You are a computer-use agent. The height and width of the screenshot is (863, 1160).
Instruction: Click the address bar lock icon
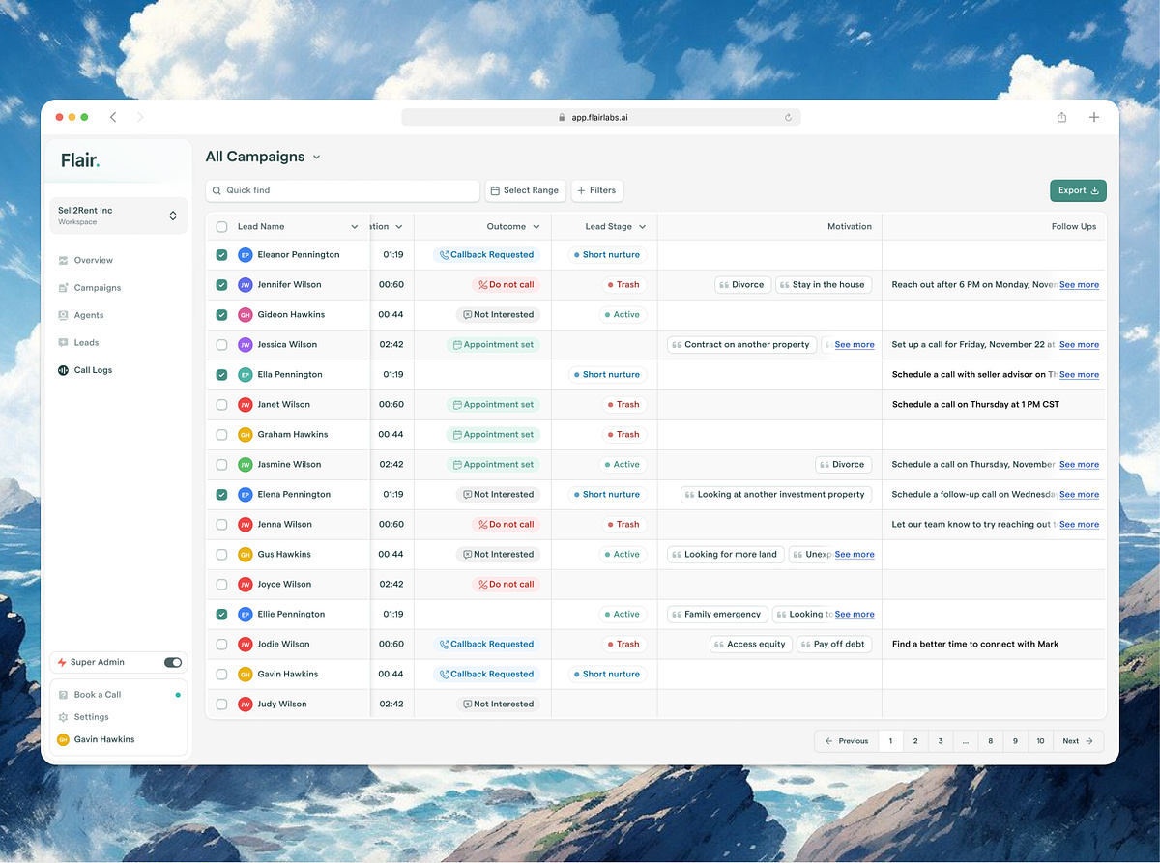click(562, 117)
